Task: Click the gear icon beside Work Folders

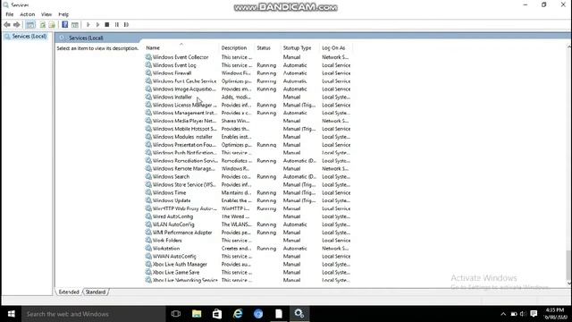Action: click(148, 241)
